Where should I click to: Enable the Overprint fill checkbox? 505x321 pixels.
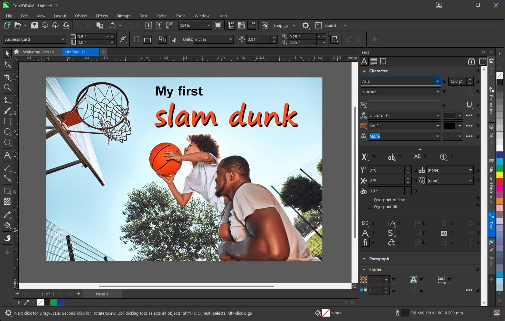pos(371,207)
